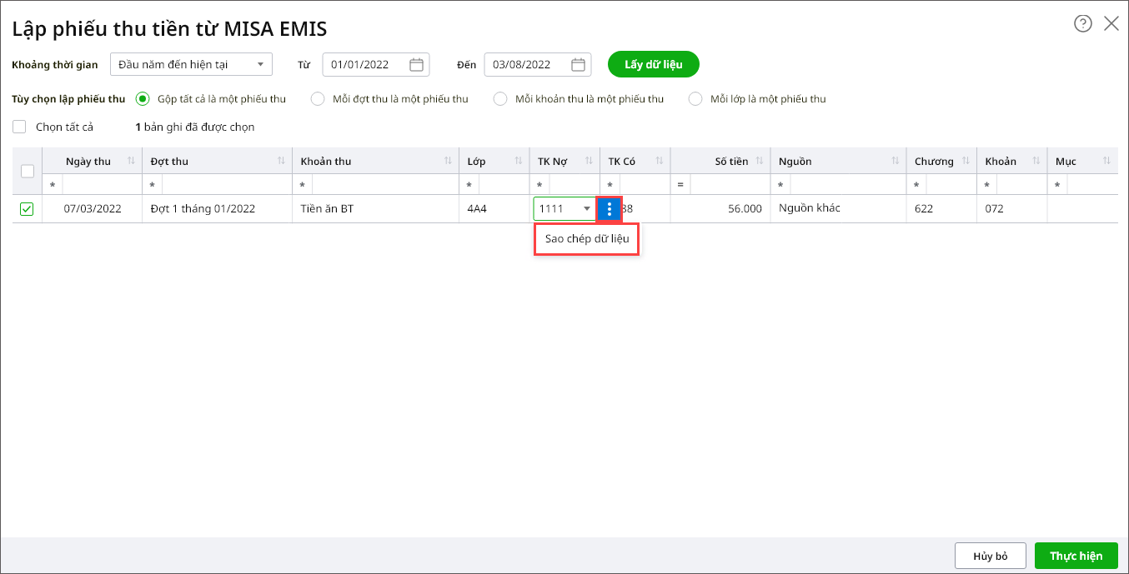
Task: Open filter operator for Đợt thu column
Action: tap(153, 184)
